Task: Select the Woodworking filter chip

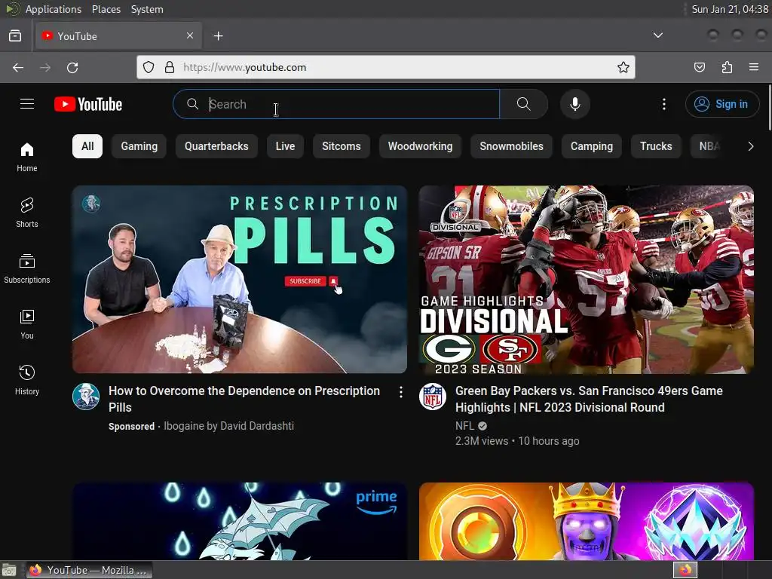Action: click(x=420, y=146)
